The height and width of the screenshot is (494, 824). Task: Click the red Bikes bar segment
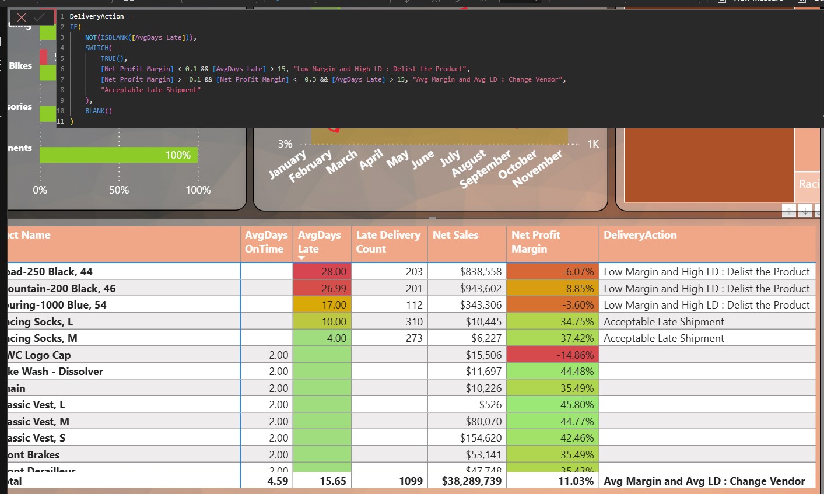(43, 57)
